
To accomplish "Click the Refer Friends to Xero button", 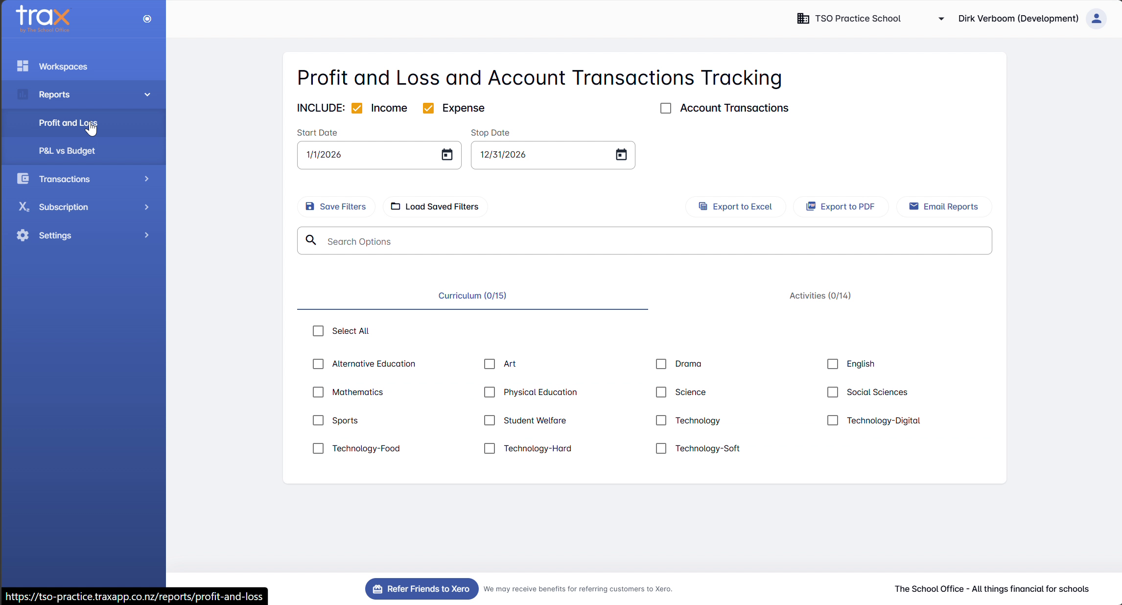I will (421, 589).
